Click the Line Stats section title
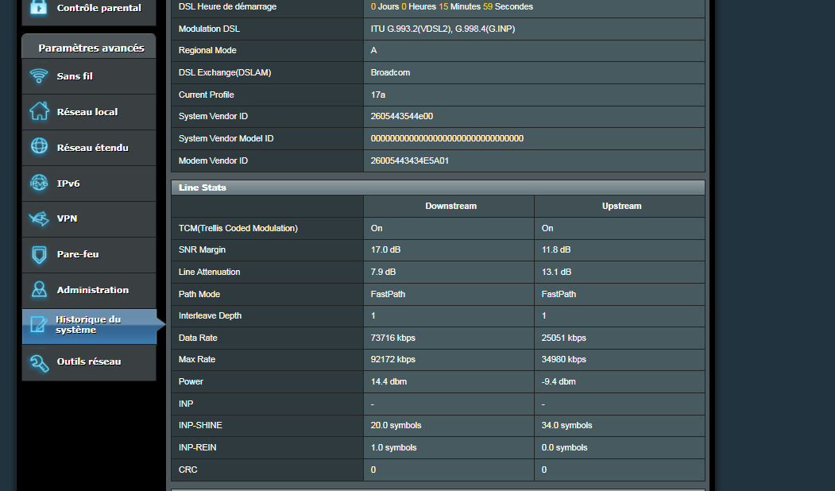The image size is (835, 491). 203,188
